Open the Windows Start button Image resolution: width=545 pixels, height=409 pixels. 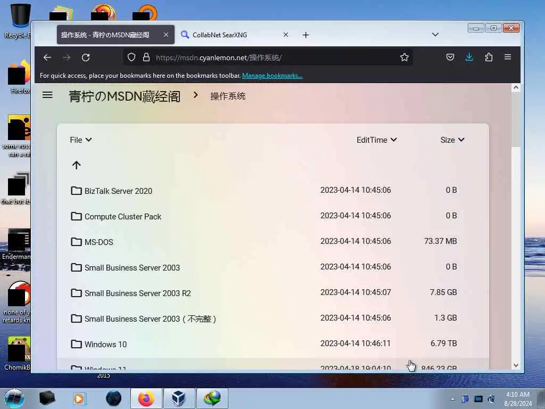[14, 398]
